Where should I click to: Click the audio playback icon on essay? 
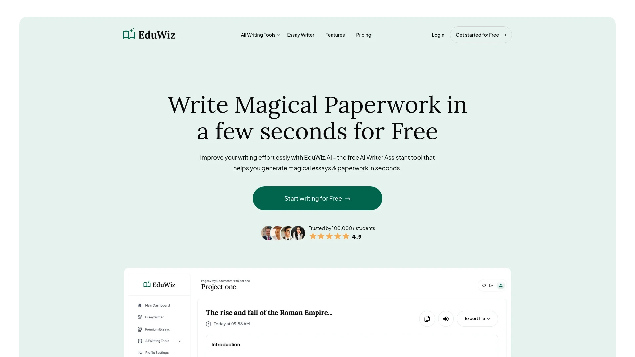coord(446,318)
